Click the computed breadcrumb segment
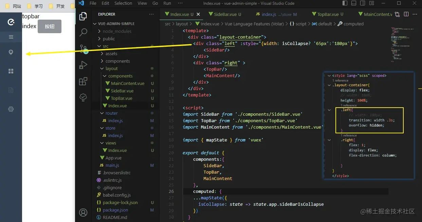The image size is (422, 222). [353, 24]
